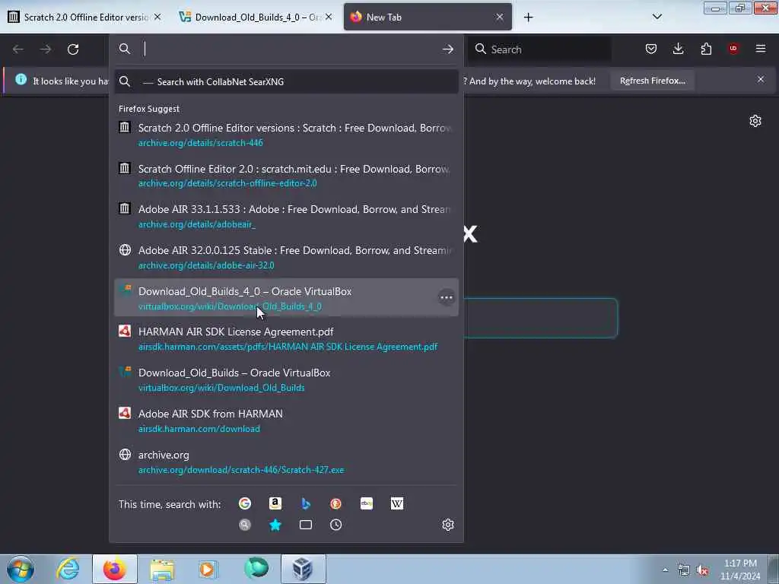This screenshot has height=584, width=779.
Task: Search this time with Bing
Action: point(306,503)
